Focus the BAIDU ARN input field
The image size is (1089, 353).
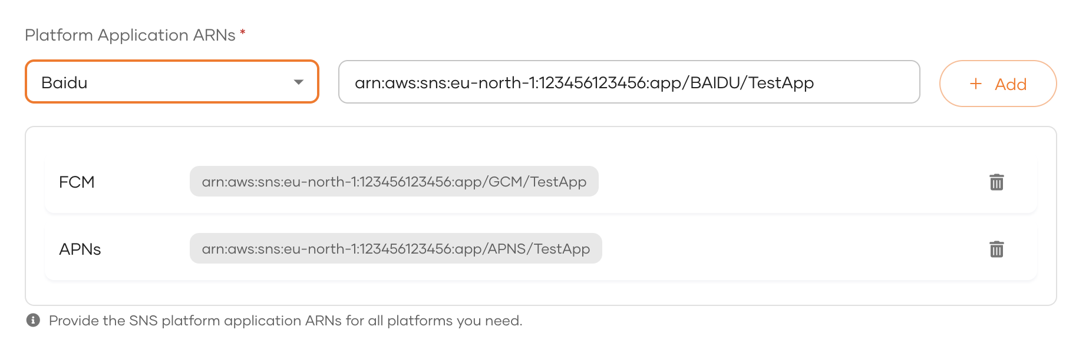[x=860, y=82]
